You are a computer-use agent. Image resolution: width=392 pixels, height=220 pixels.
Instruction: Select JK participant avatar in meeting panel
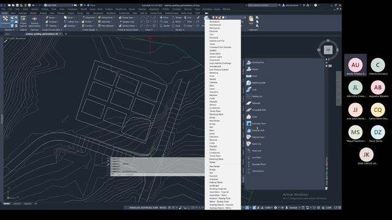click(x=366, y=155)
